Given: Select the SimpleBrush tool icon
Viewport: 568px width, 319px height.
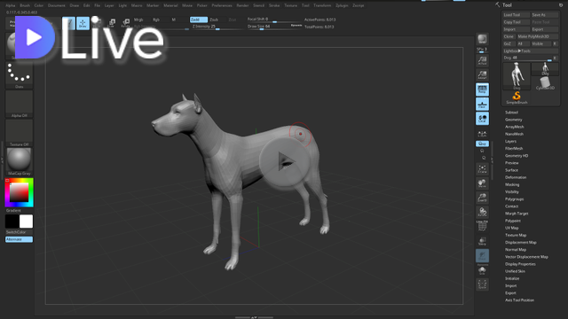Looking at the screenshot, I should click(x=517, y=97).
